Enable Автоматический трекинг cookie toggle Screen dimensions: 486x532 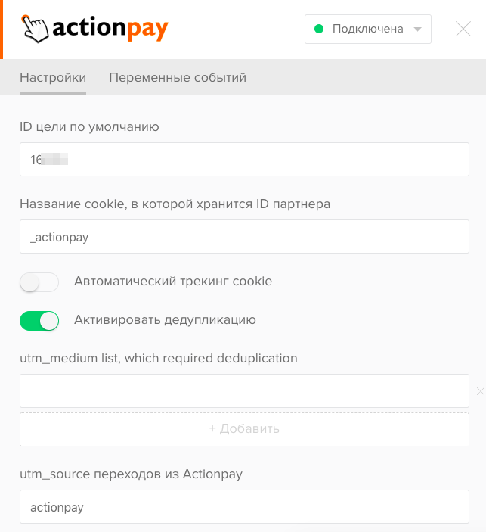39,282
